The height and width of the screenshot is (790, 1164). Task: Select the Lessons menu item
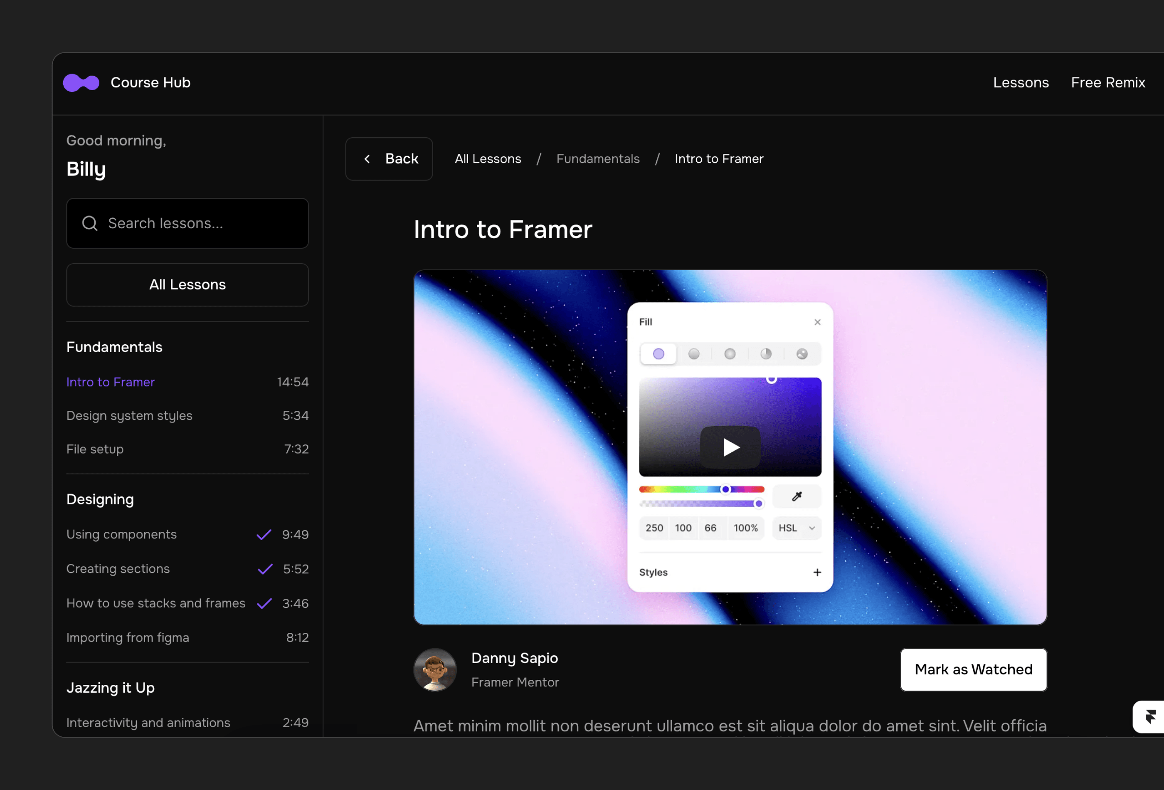coord(1021,82)
